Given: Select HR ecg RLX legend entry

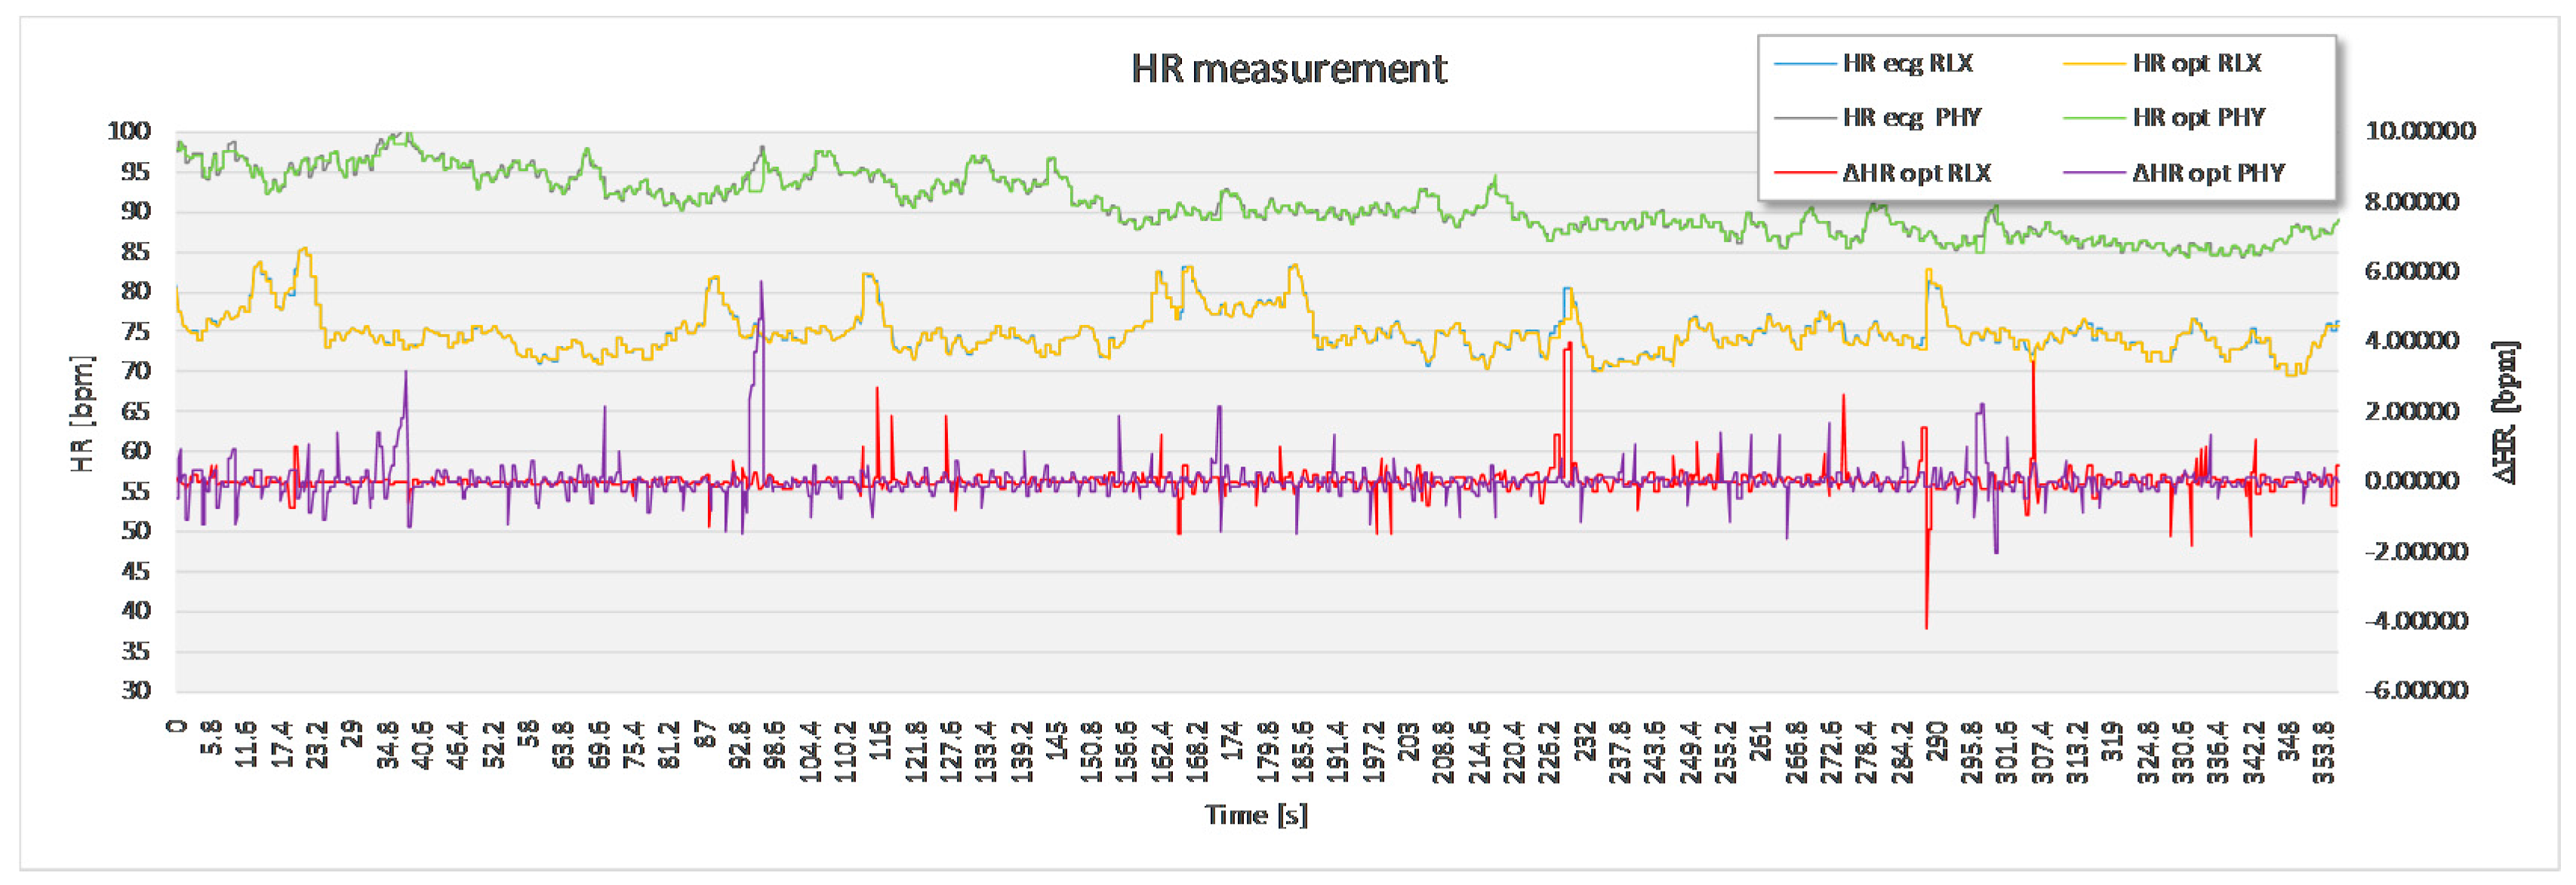Looking at the screenshot, I should pos(1907,63).
